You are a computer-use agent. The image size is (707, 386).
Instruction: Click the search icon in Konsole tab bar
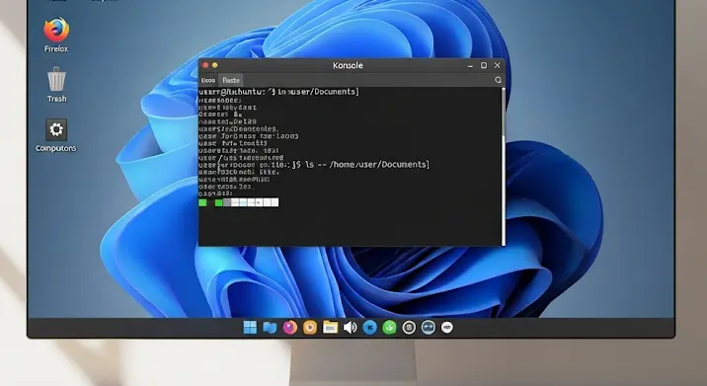498,80
